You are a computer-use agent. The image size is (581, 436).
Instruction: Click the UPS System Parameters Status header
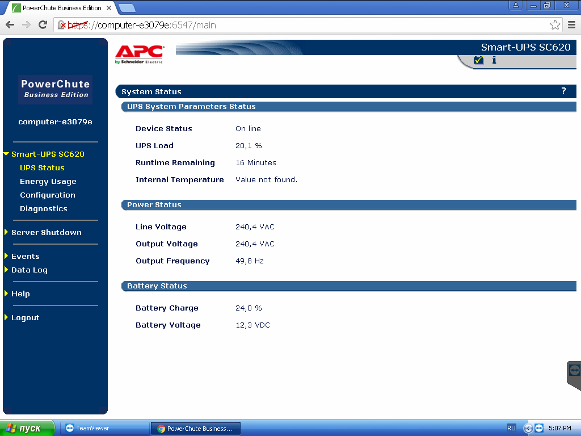[349, 106]
